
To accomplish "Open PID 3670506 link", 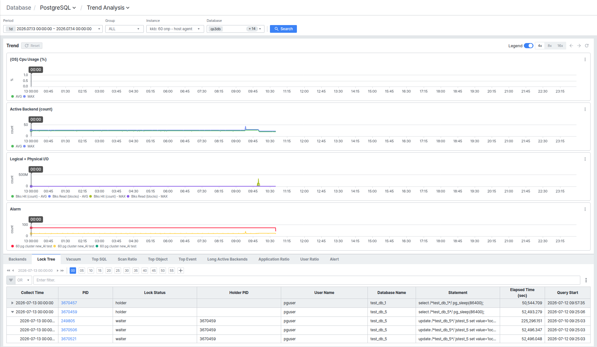I will tap(69, 330).
